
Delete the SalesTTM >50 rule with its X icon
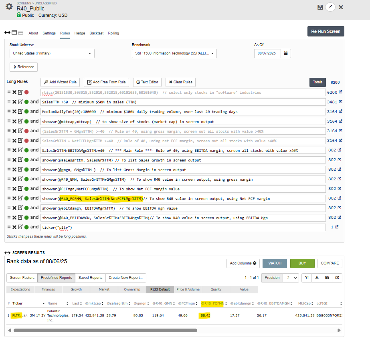14,102
